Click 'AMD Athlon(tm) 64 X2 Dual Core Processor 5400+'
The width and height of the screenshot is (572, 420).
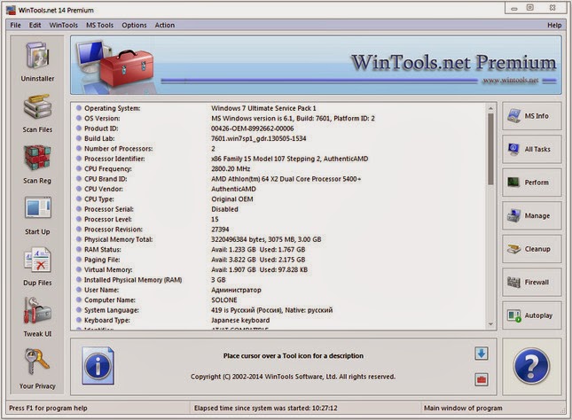286,179
